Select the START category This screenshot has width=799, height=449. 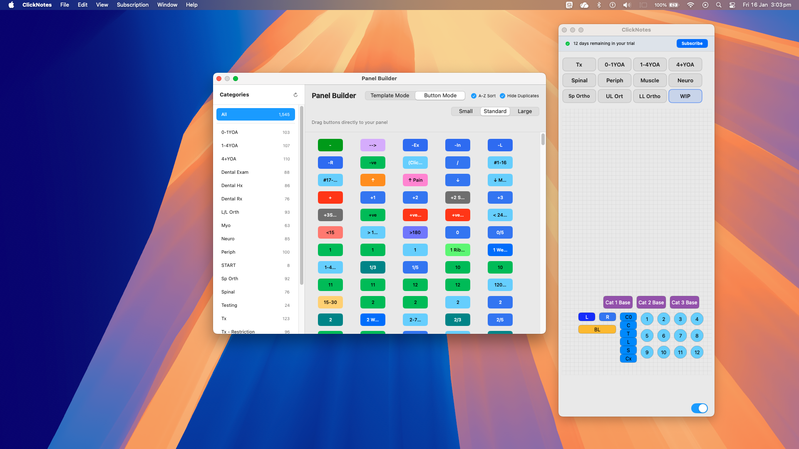pyautogui.click(x=256, y=265)
